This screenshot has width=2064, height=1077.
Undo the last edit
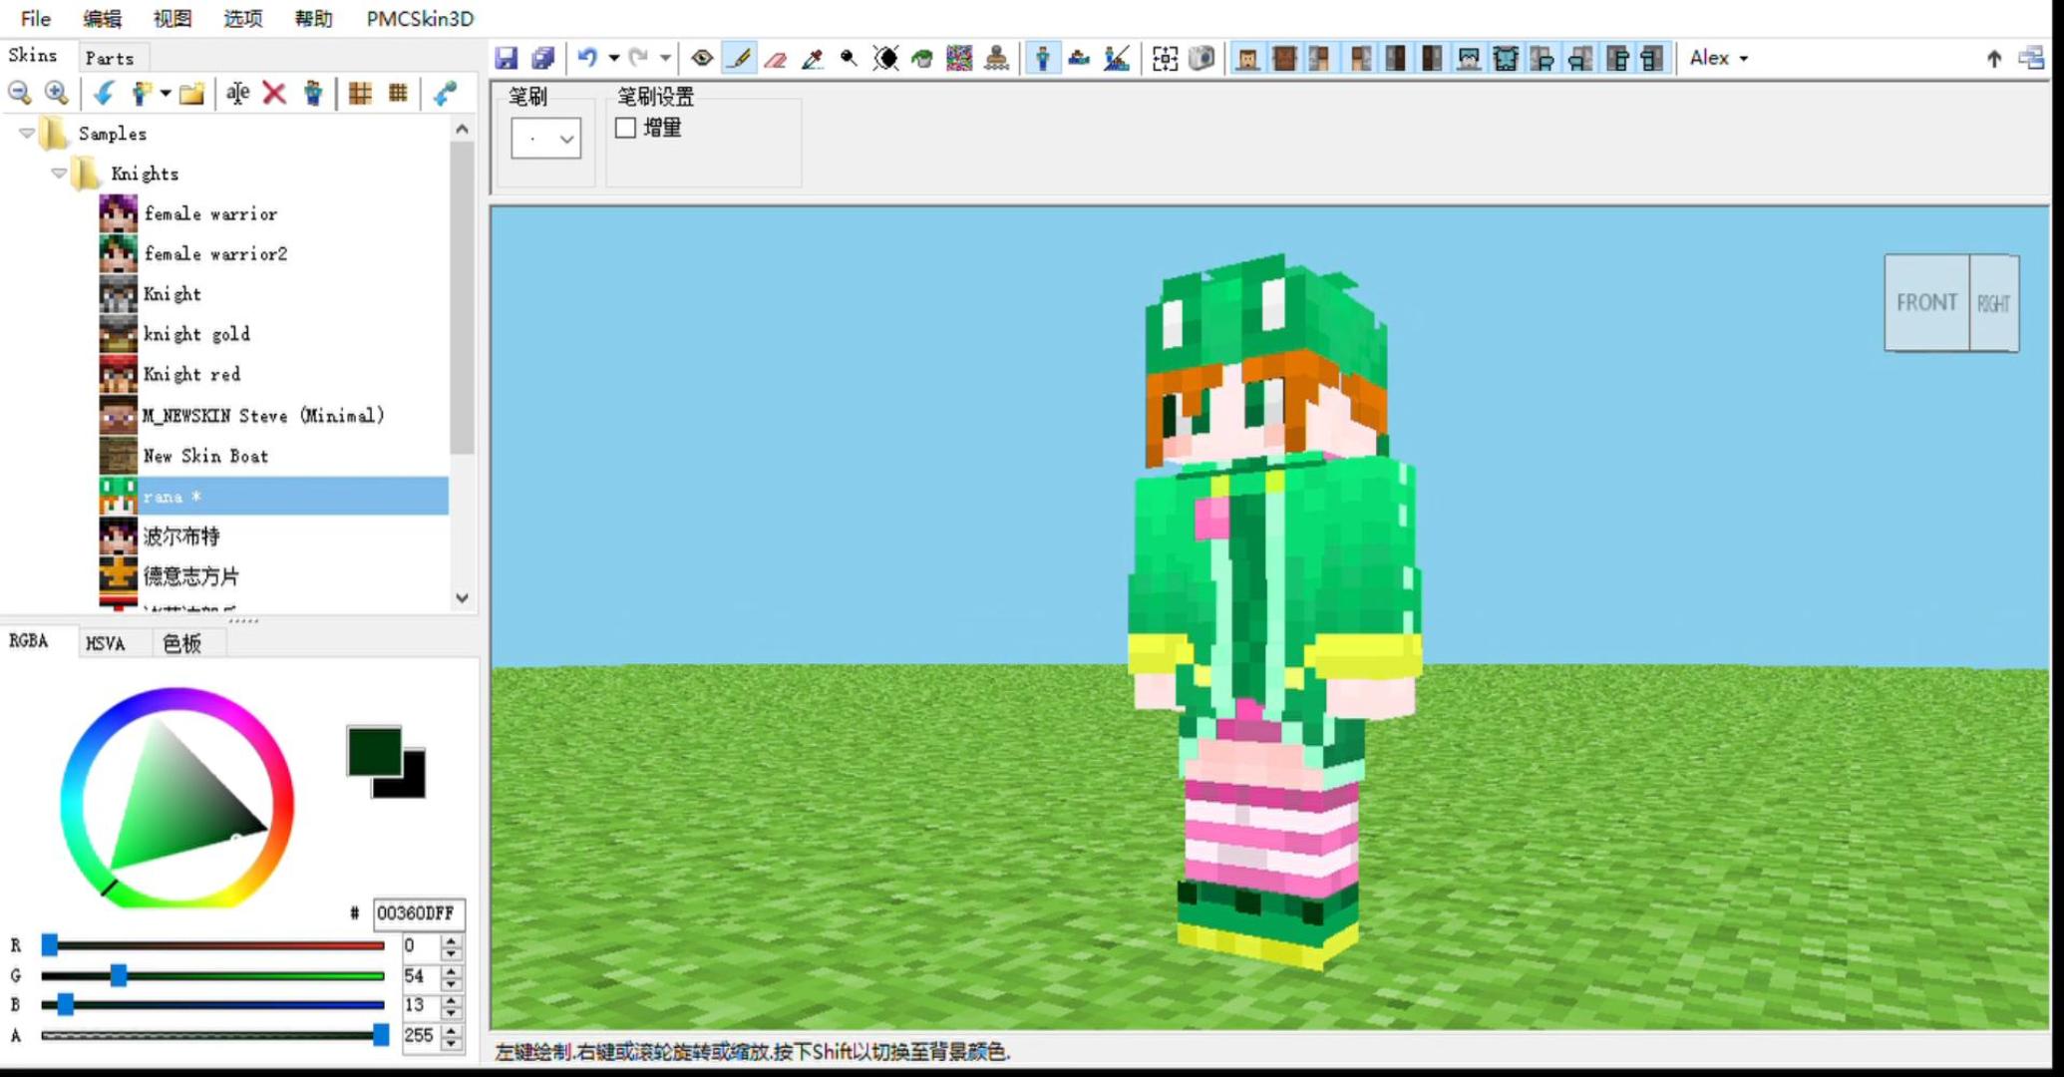click(x=587, y=58)
